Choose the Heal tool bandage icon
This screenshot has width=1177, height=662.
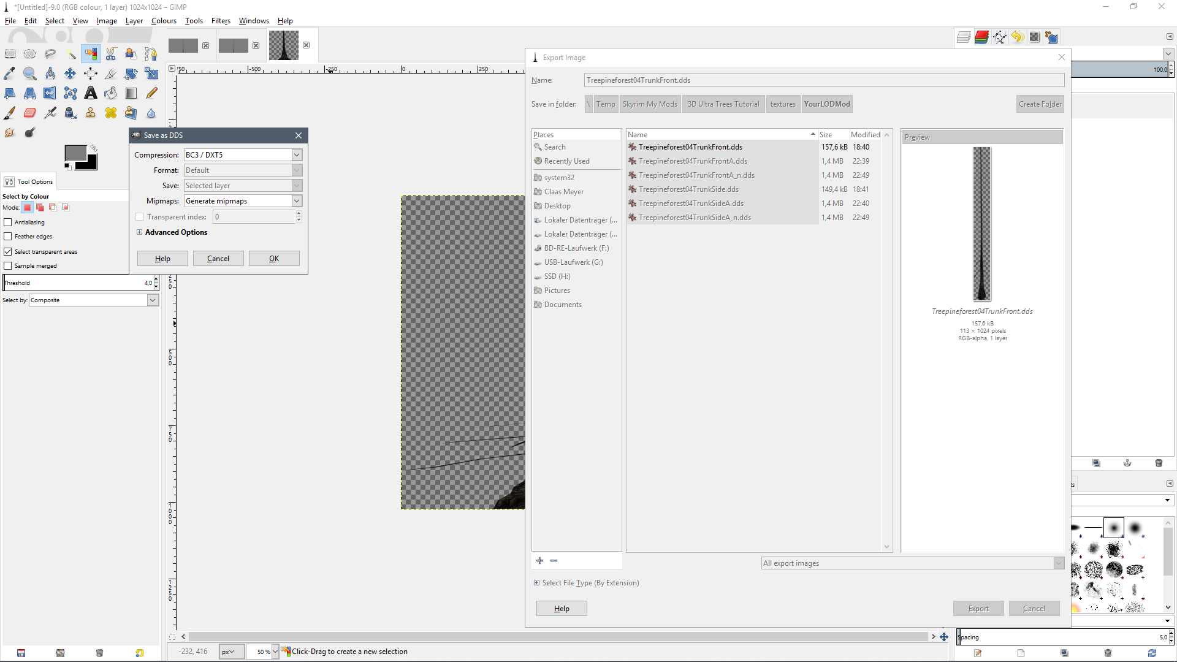111,113
